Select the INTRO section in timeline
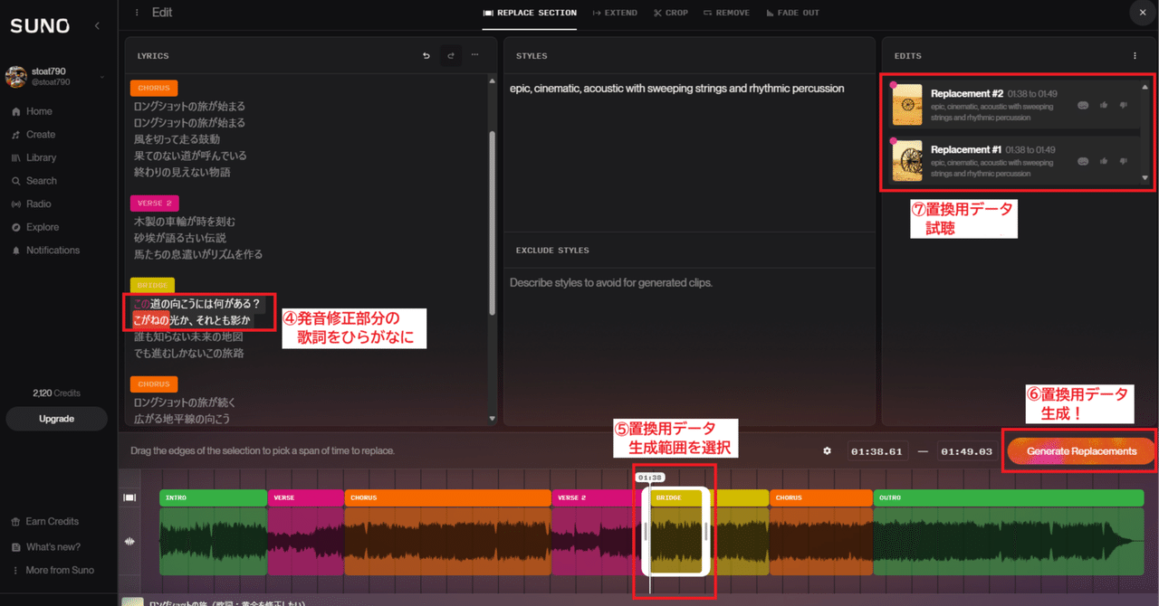The image size is (1159, 606). click(x=213, y=497)
